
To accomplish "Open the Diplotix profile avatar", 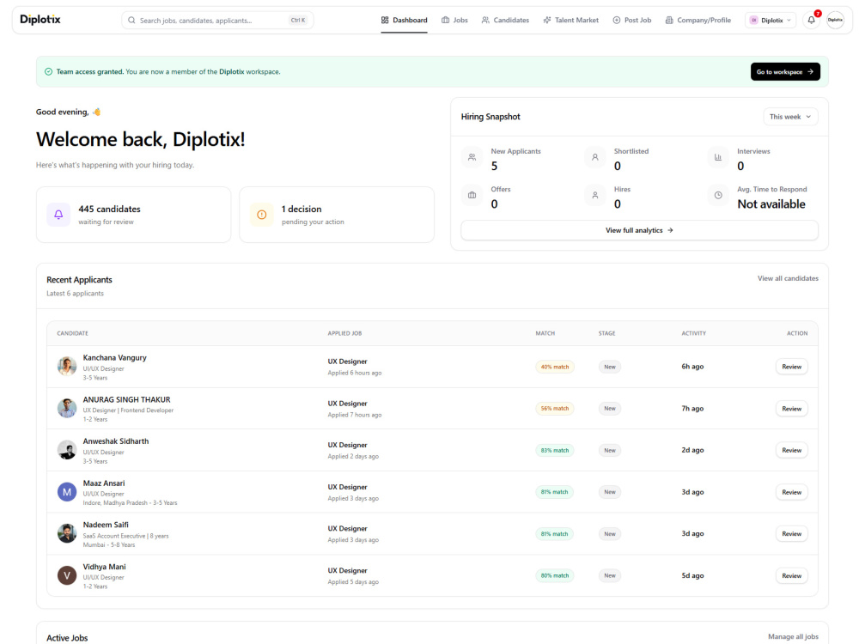I will point(835,20).
